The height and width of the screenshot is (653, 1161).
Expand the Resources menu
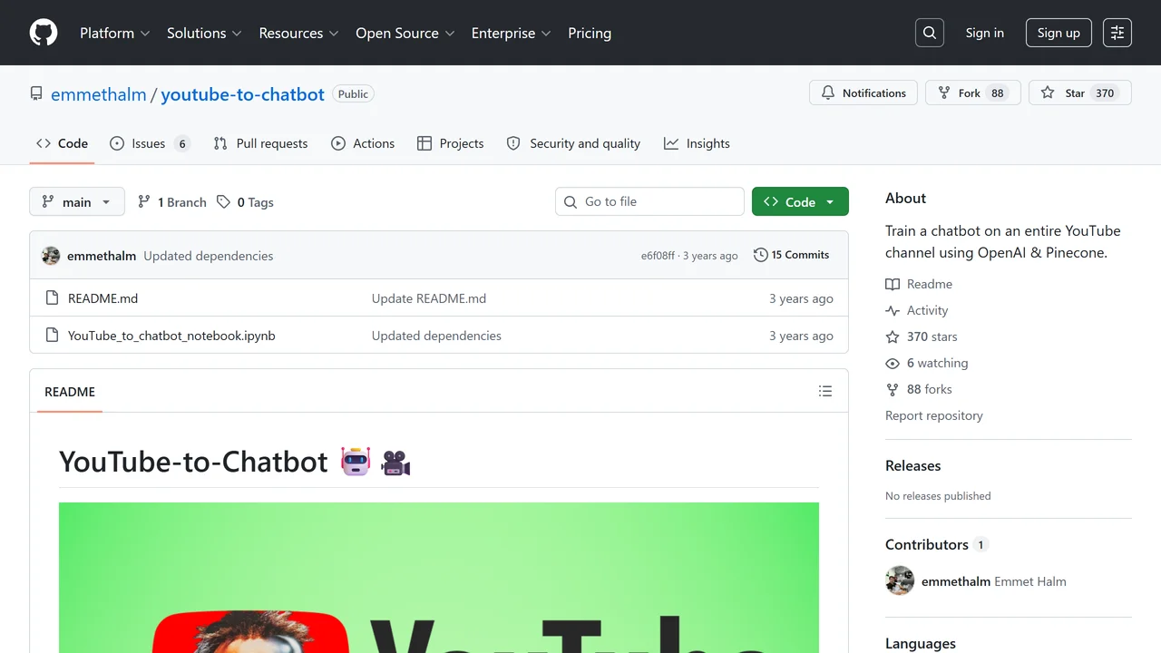298,33
